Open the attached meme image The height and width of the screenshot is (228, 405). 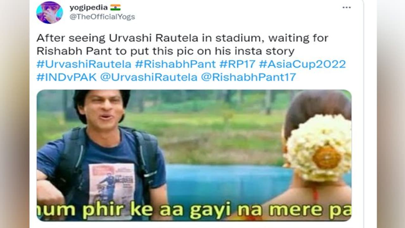tap(194, 155)
